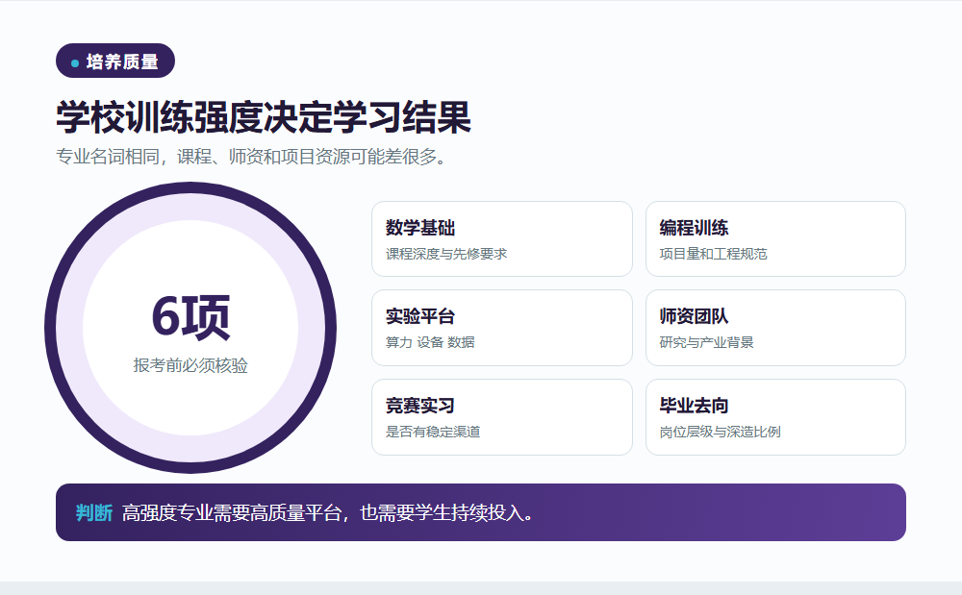Choose the 毕业去向 card
The height and width of the screenshot is (595, 962).
coord(775,417)
